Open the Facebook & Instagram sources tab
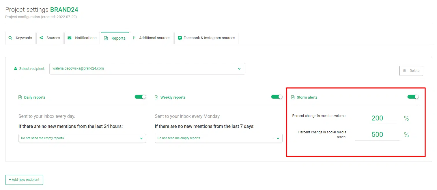Viewport: 437px width, 190px height. 206,38
